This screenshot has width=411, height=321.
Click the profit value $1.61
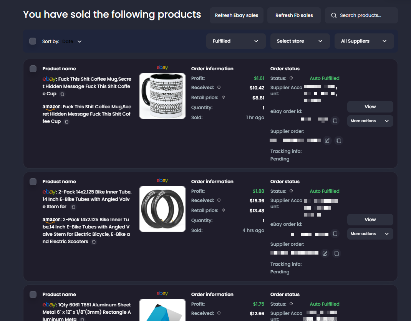259,78
